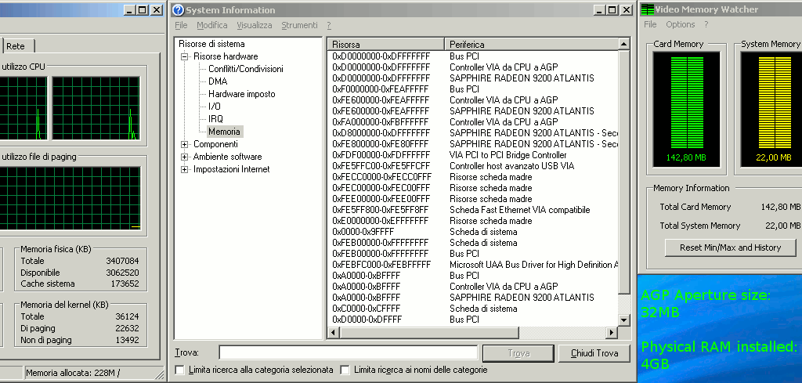The height and width of the screenshot is (383, 802).
Task: Click the horizontal scrollbar left arrow
Action: click(334, 332)
